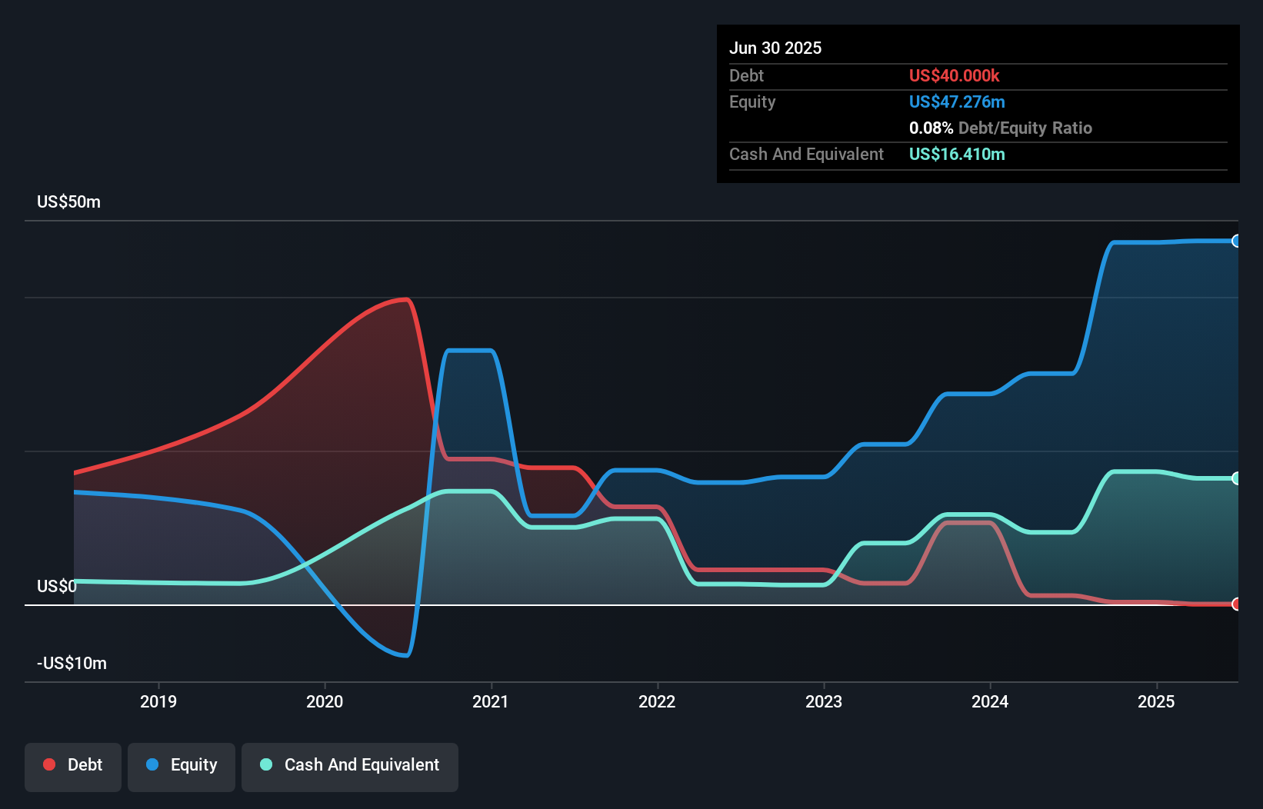Select the Cash And Equivalent endpoint marker

[x=1237, y=478]
